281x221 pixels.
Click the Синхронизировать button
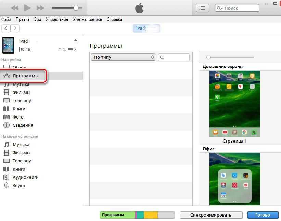tap(211, 215)
